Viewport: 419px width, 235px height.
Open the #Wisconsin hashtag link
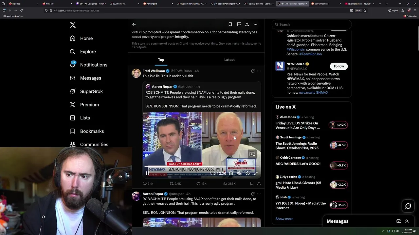pos(296,49)
